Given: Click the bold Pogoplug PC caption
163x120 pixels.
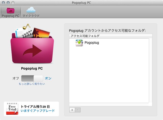Looking at the screenshot, I should [x=32, y=68].
